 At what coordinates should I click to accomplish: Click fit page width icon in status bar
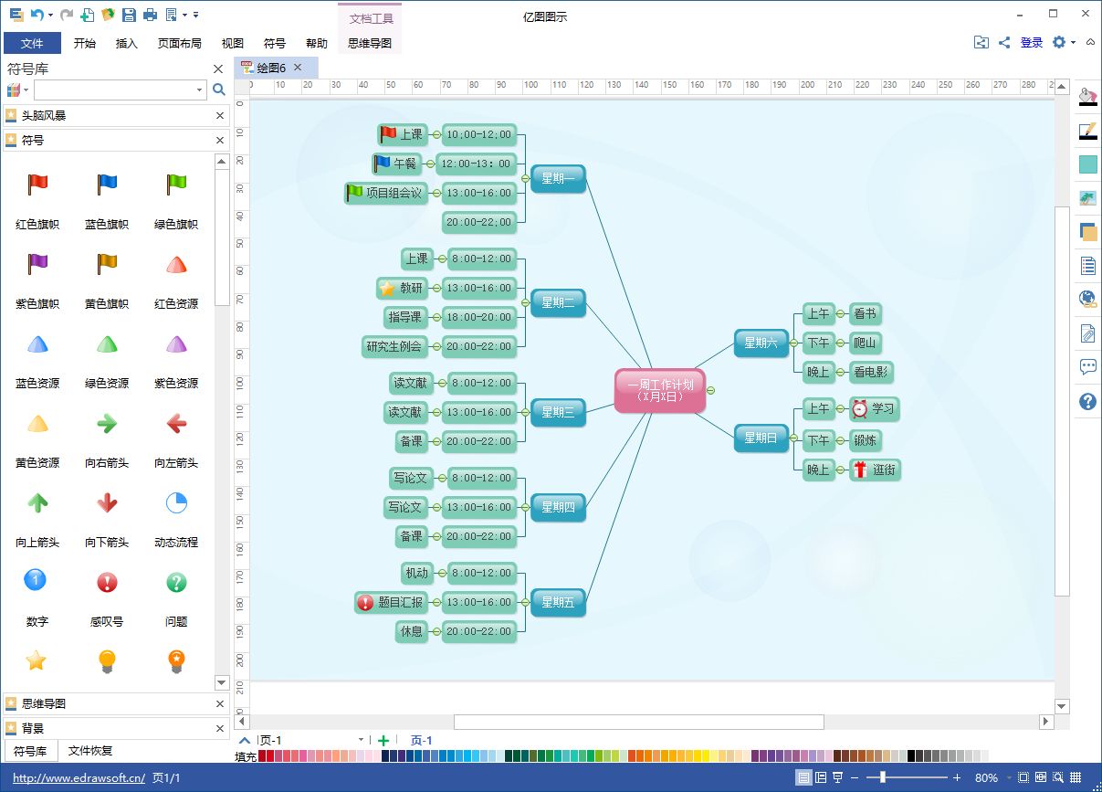tap(1040, 777)
